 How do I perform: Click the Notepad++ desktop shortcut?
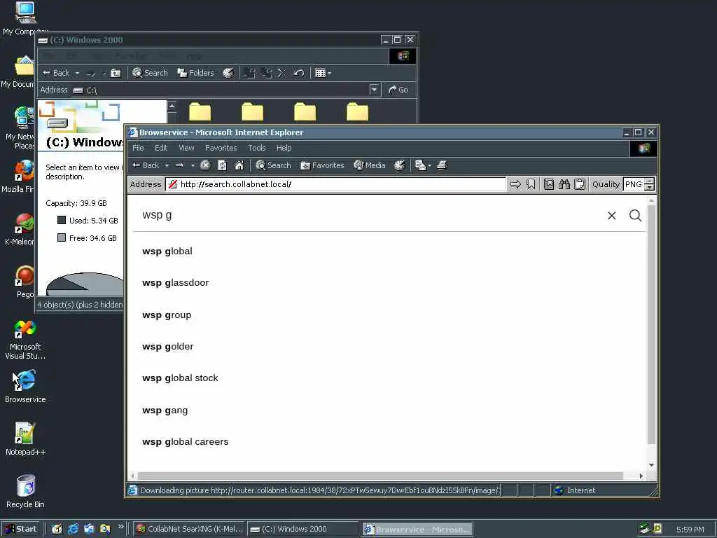(x=25, y=439)
